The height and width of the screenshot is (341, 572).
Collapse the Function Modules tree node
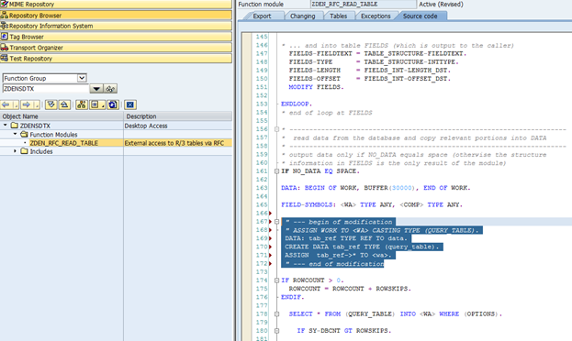(15, 134)
